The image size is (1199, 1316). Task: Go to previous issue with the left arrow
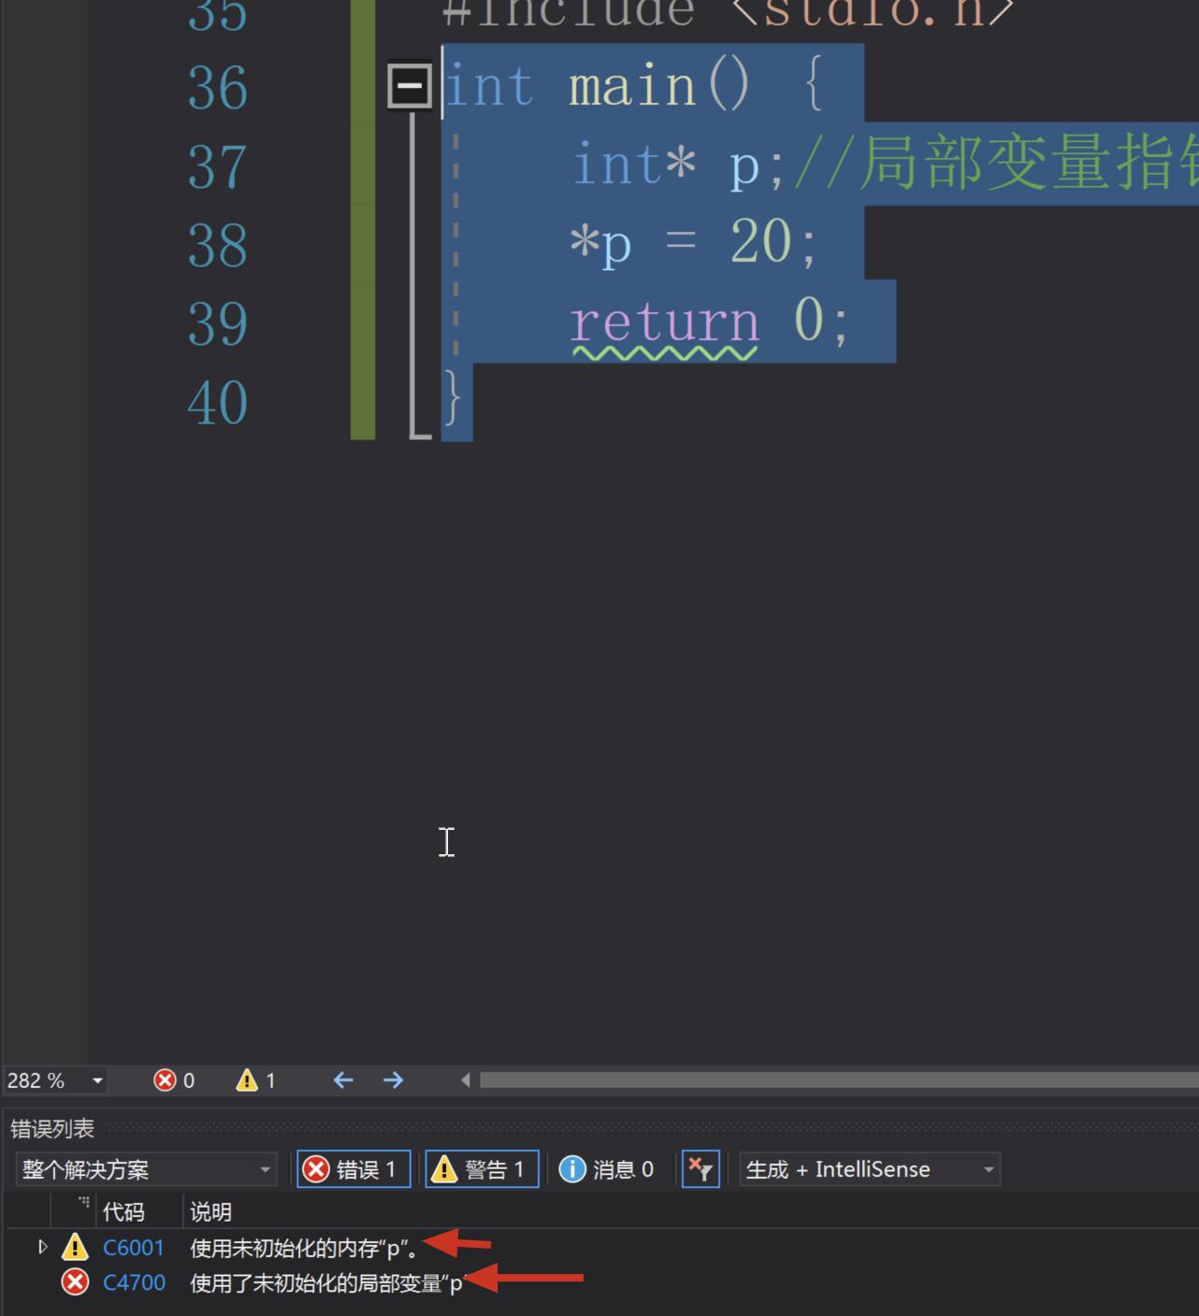pyautogui.click(x=343, y=1080)
